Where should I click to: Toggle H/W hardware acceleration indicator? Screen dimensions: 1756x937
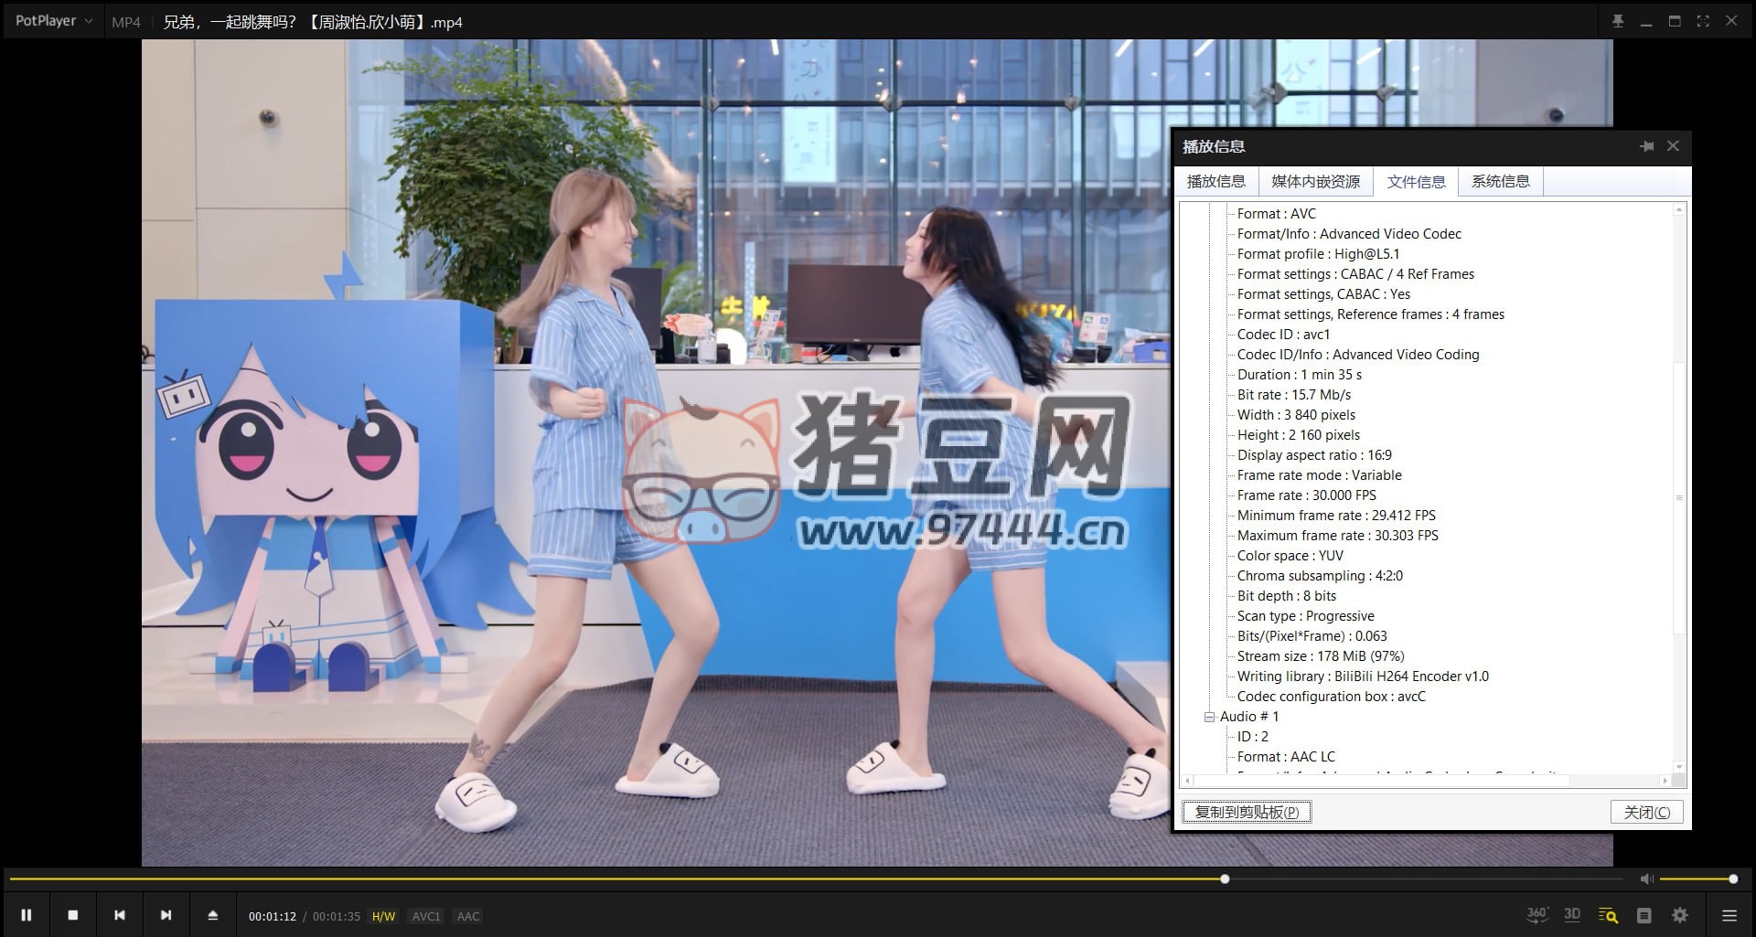click(x=383, y=916)
